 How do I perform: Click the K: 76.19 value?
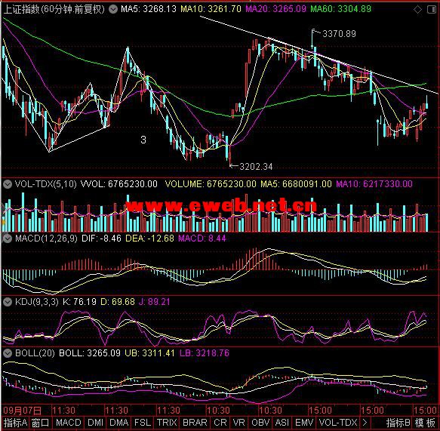79,302
